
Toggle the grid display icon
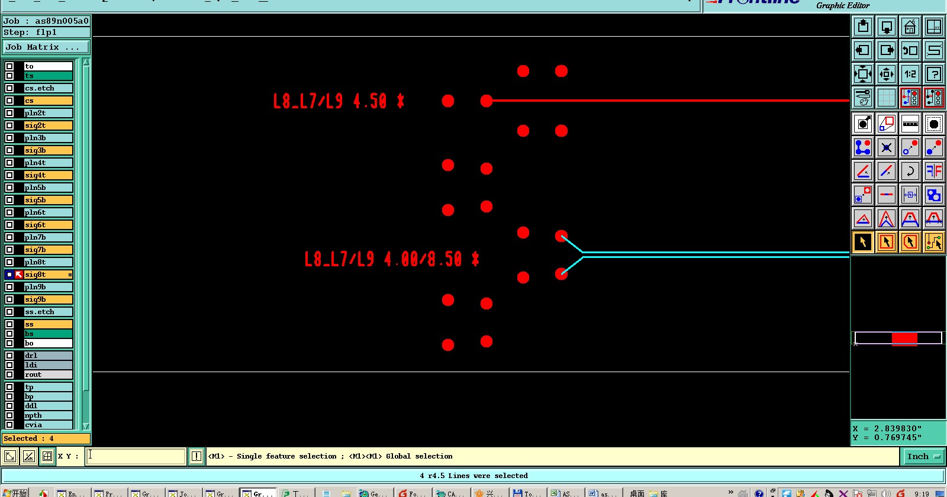[887, 98]
